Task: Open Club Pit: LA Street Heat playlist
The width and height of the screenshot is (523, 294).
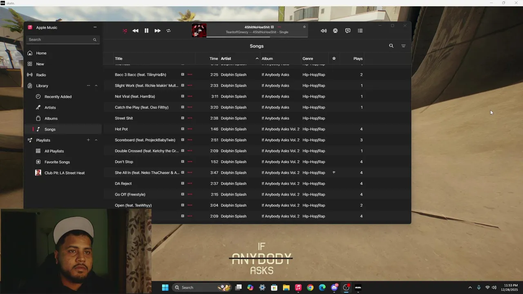Action: (65, 173)
